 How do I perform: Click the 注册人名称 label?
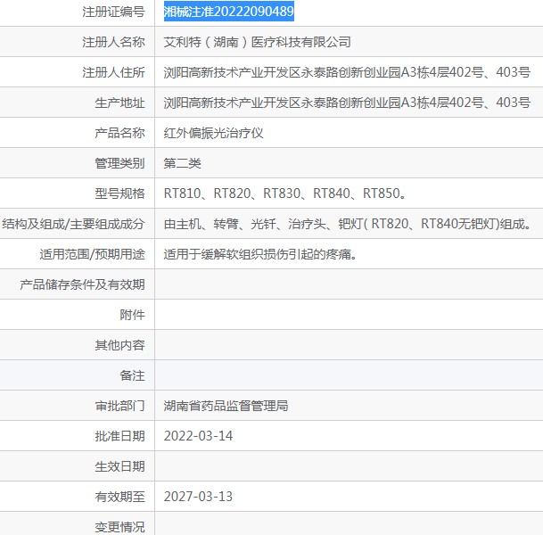click(x=113, y=42)
